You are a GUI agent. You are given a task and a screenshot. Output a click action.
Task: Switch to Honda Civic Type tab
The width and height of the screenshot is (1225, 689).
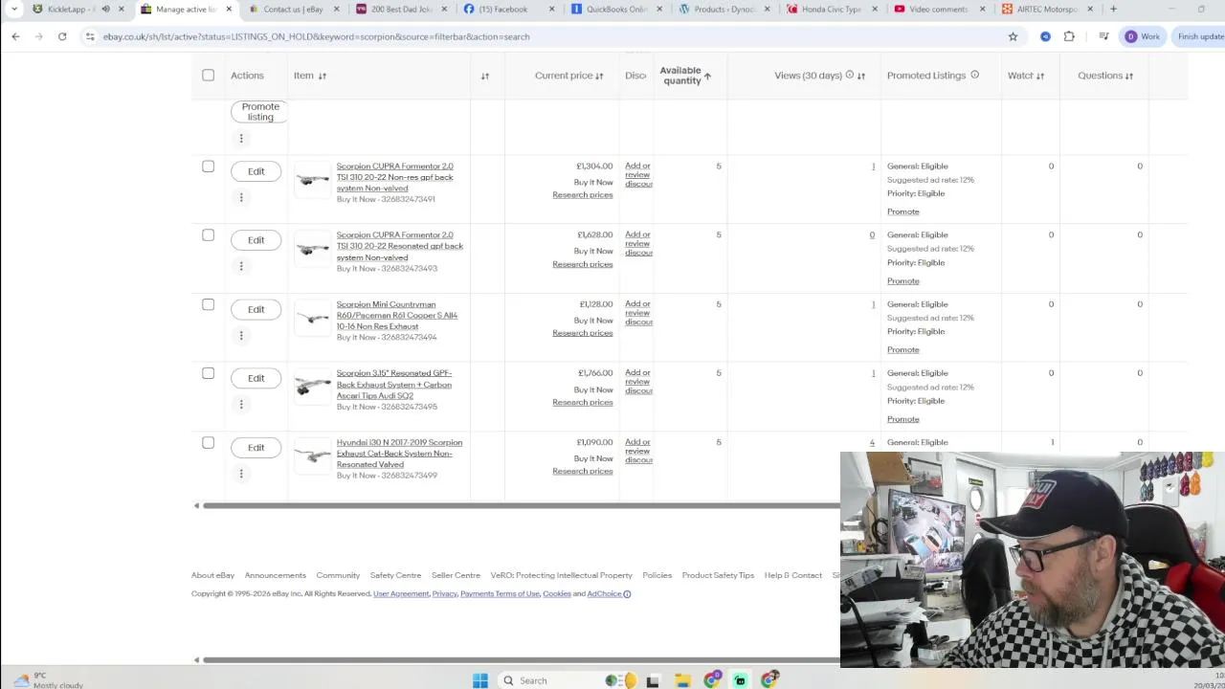pyautogui.click(x=831, y=9)
